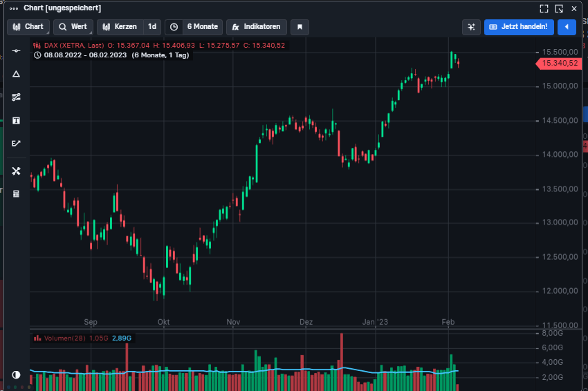
Task: Click the volume bars icon beside Volumen
Action: 37,338
